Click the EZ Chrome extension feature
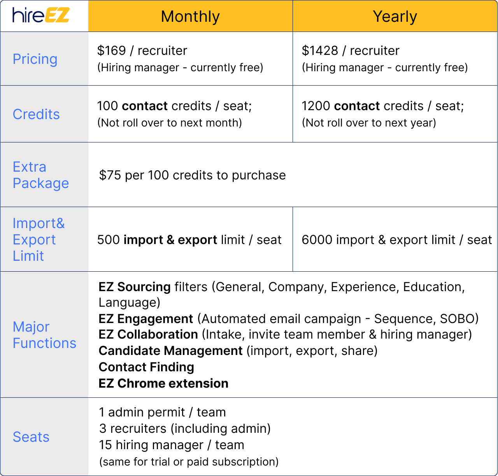This screenshot has height=476, width=498. (163, 383)
